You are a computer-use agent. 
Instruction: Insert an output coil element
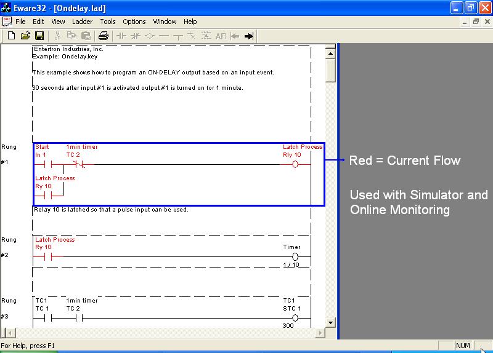pos(150,36)
